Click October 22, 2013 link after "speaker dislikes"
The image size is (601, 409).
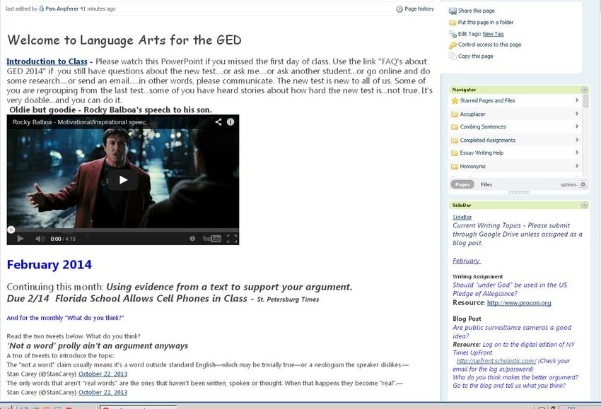(103, 374)
